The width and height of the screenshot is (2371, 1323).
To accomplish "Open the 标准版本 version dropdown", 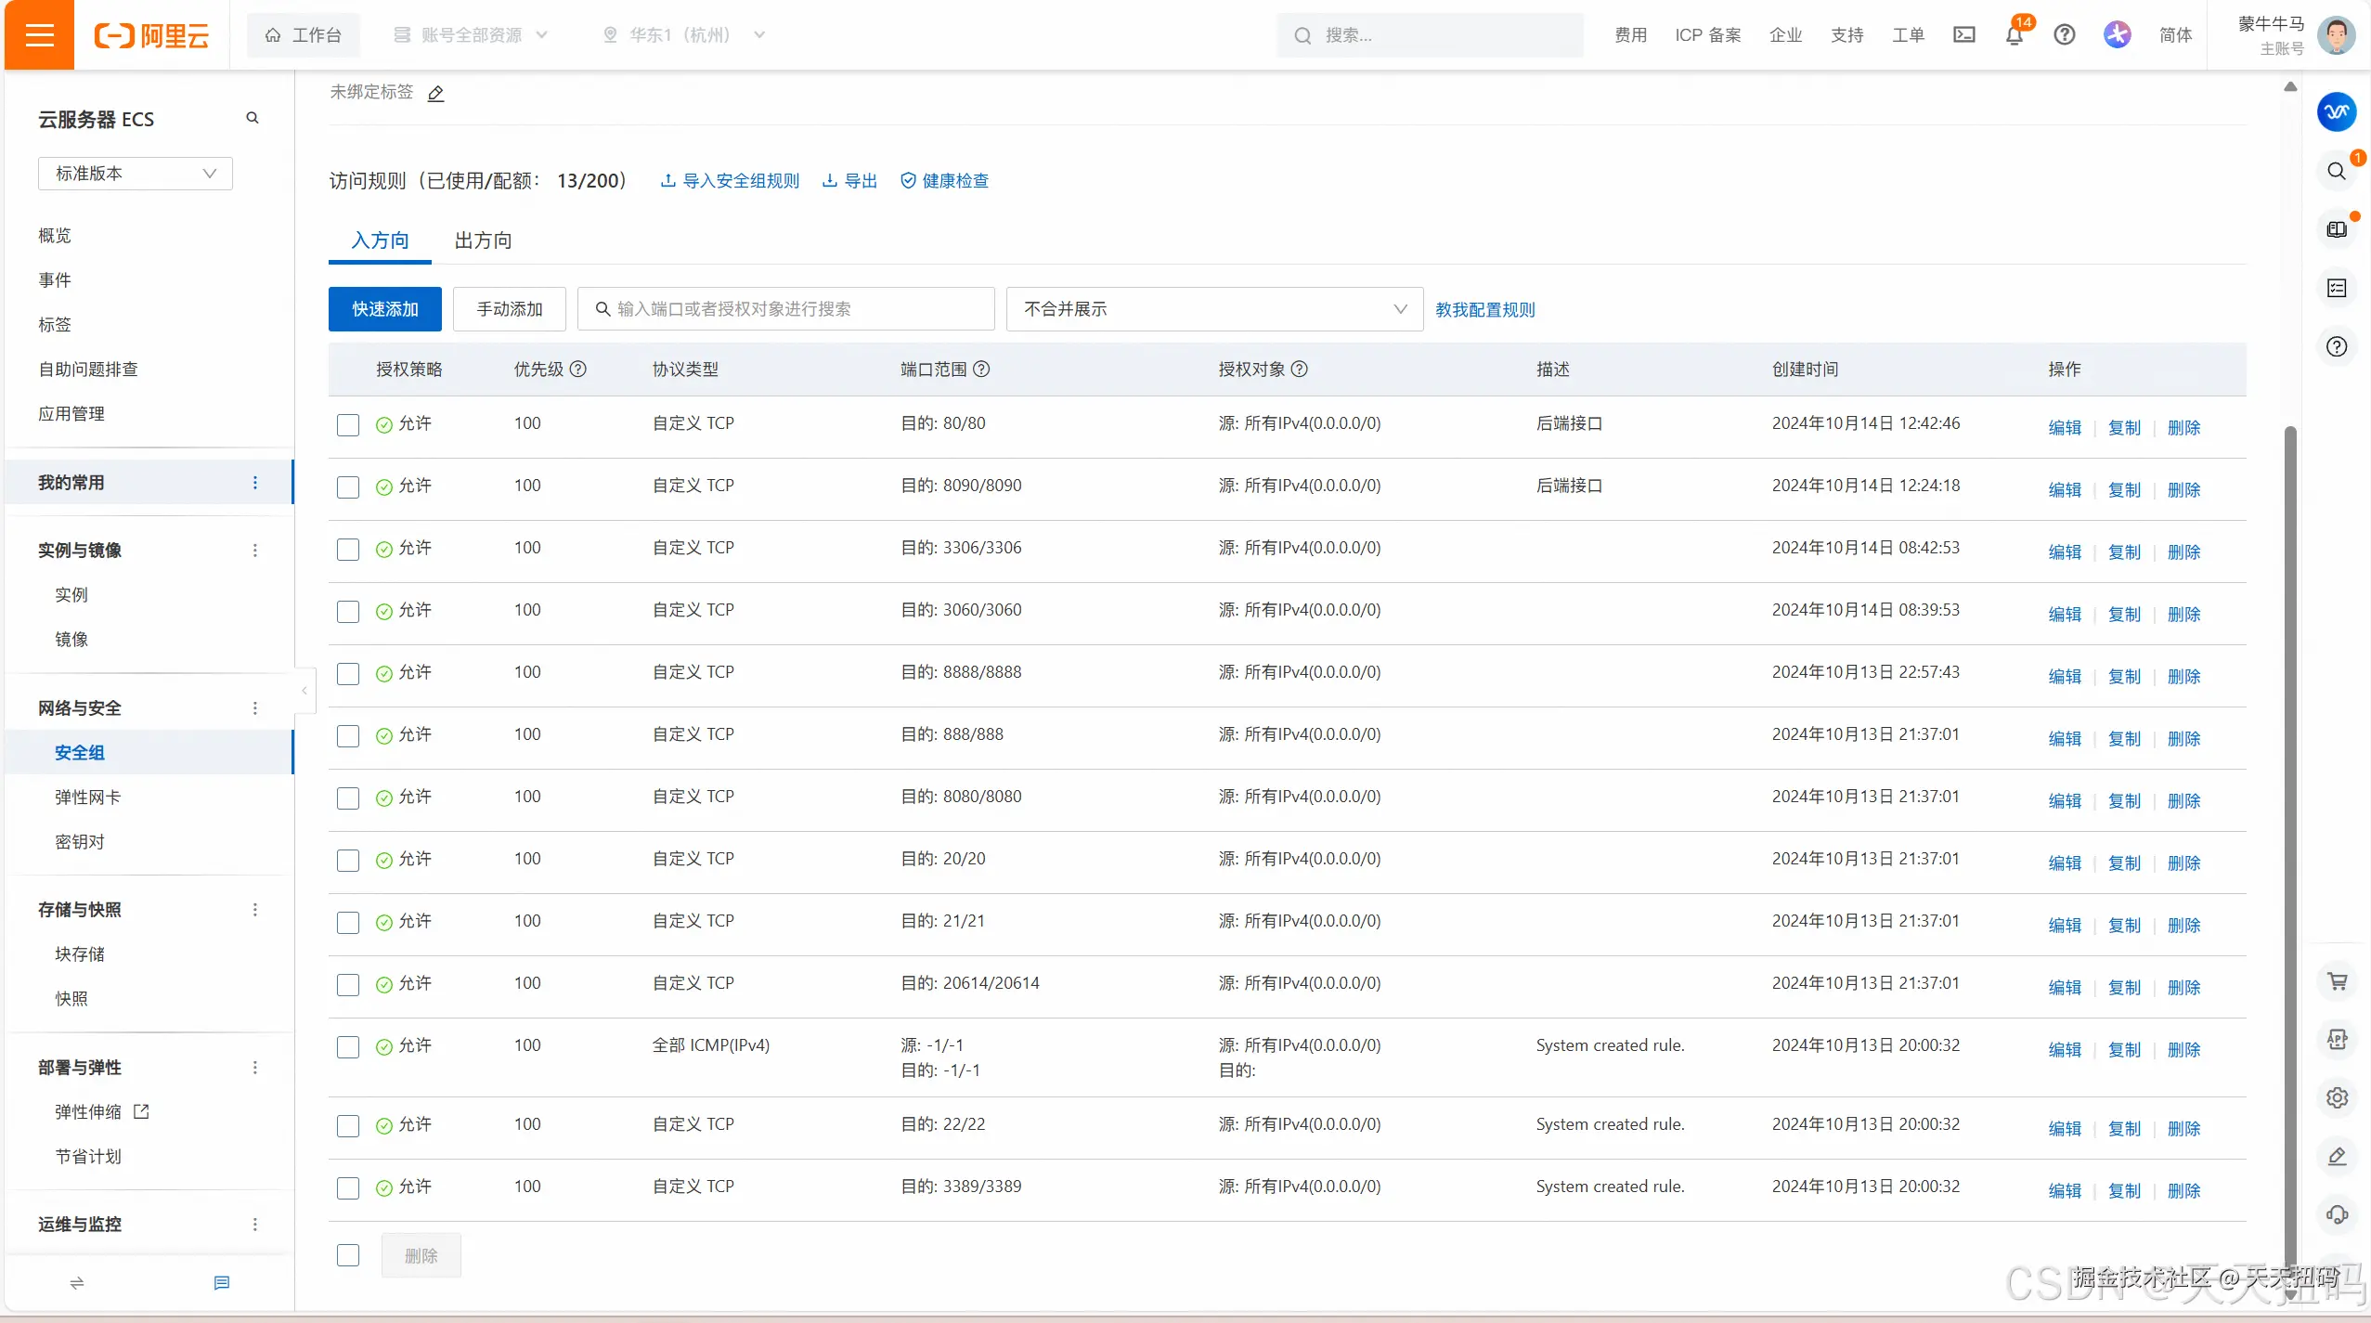I will tap(136, 174).
